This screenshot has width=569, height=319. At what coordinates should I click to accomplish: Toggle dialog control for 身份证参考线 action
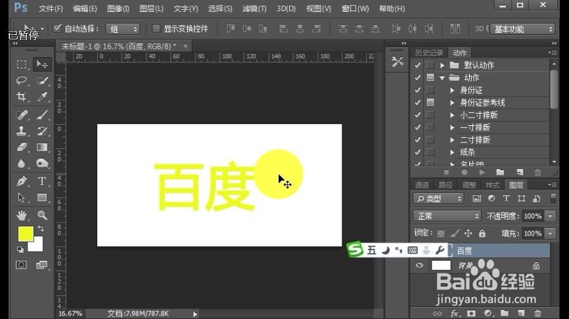tap(430, 102)
